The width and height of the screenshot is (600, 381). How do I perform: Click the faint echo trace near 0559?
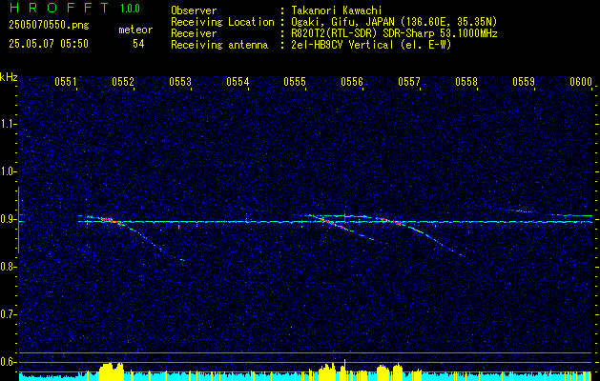(x=521, y=211)
